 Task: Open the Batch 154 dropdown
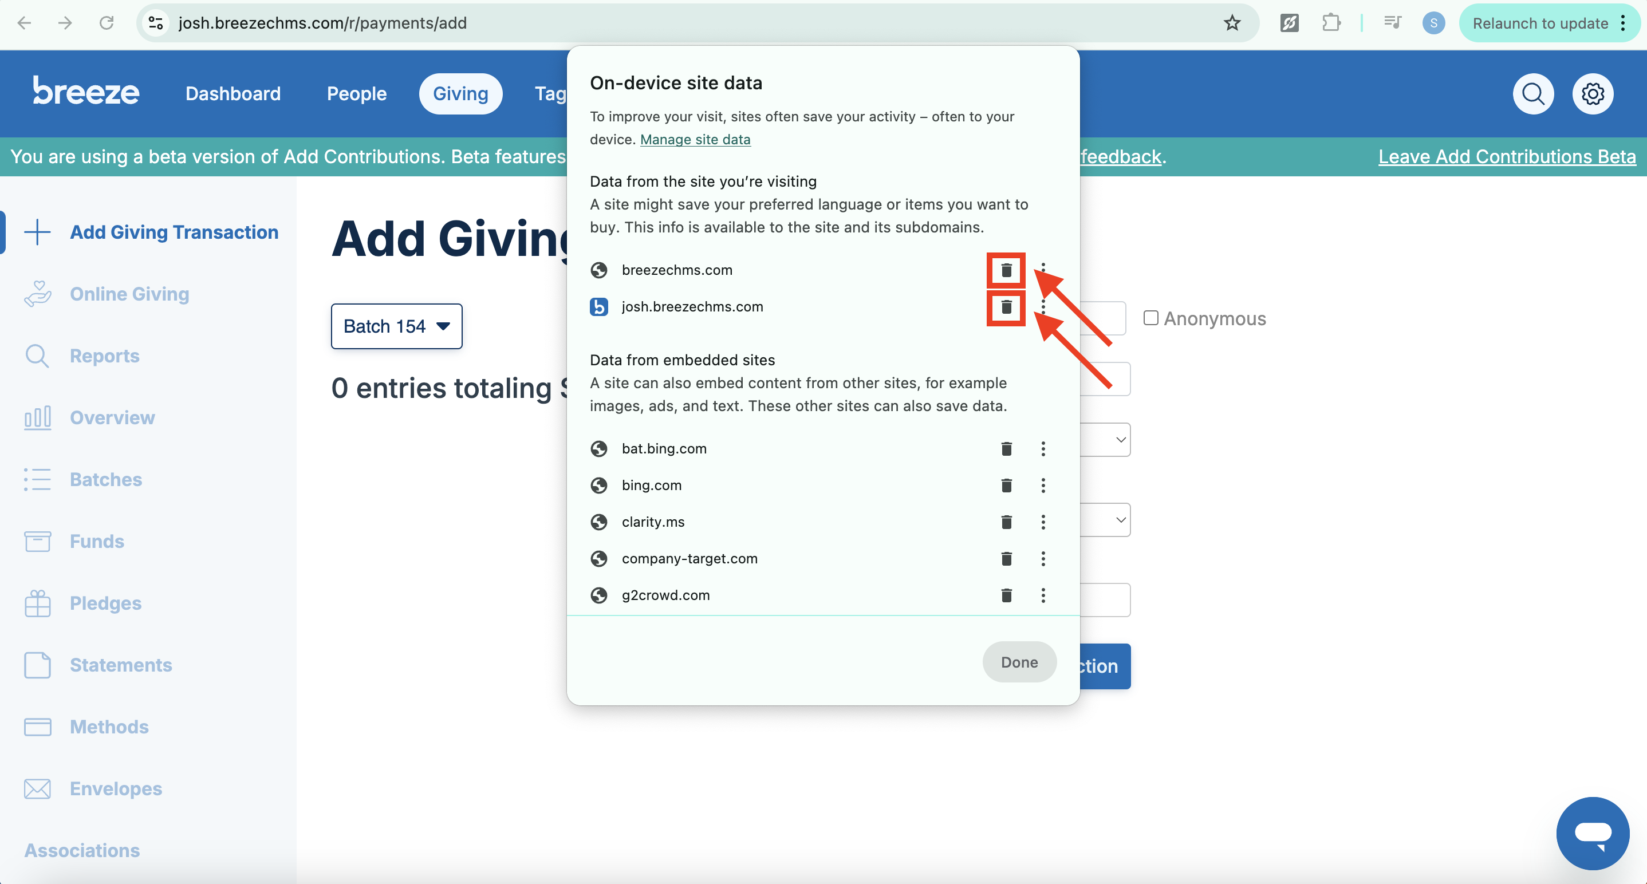396,326
